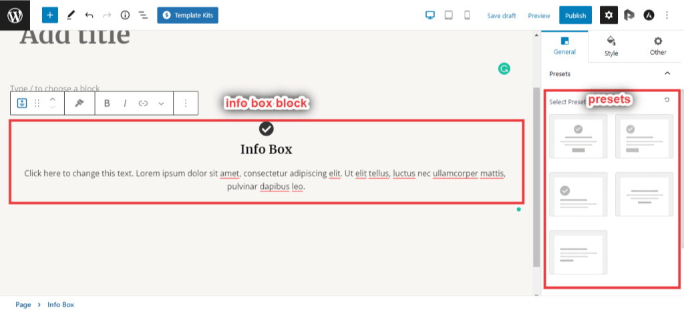Select the pencil Tools icon
Screen dimensions: 684x313
point(71,15)
